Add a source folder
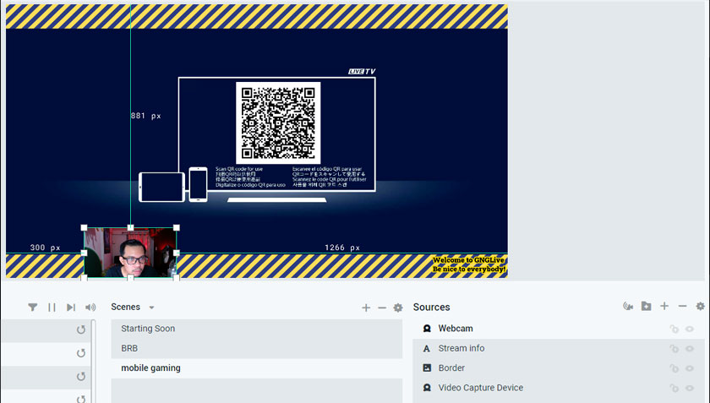Screen dimensions: 710x403 pyautogui.click(x=646, y=307)
